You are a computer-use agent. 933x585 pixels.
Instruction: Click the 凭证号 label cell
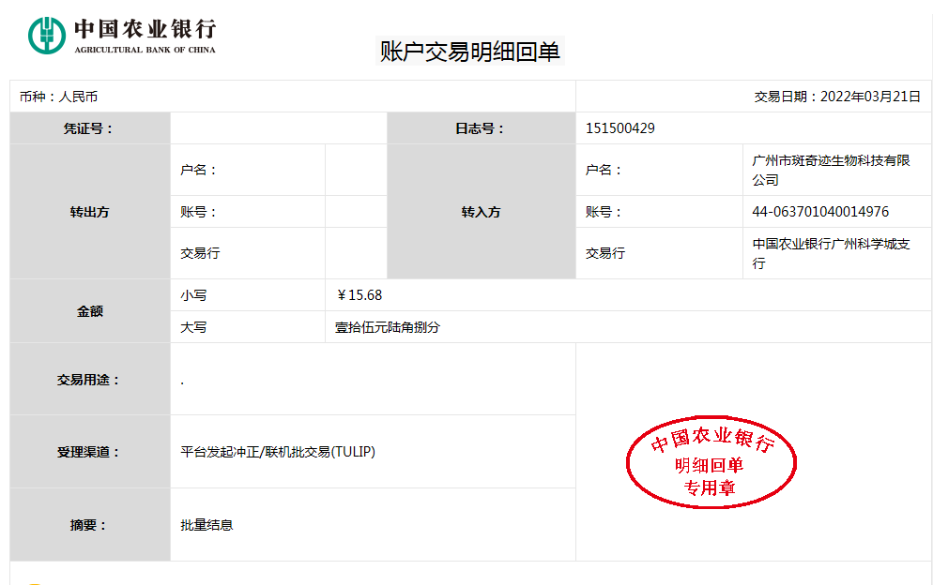[x=90, y=128]
